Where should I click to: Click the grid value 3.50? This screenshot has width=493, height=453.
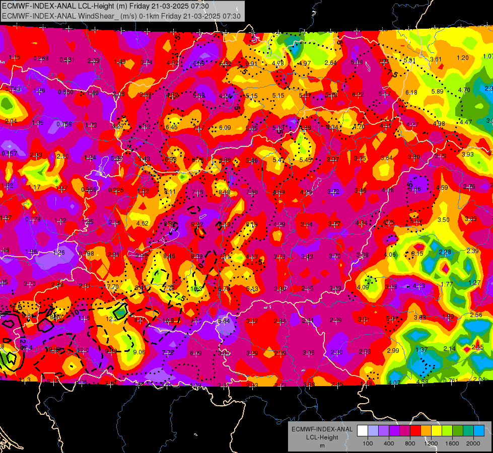click(x=443, y=219)
